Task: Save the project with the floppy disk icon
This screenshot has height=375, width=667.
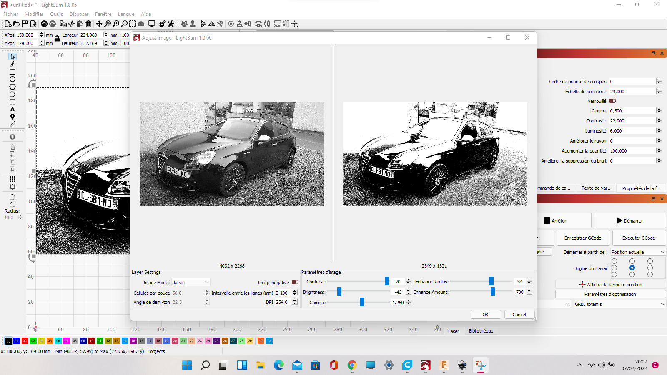Action: 25,24
